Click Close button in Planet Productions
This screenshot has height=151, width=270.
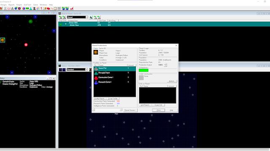pos(159,110)
